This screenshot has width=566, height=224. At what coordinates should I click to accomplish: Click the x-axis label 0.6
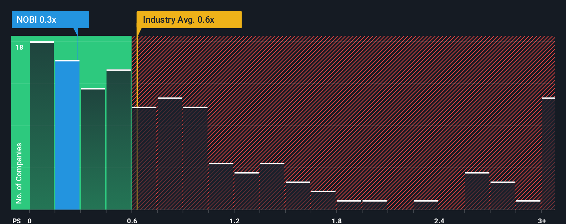(x=132, y=221)
